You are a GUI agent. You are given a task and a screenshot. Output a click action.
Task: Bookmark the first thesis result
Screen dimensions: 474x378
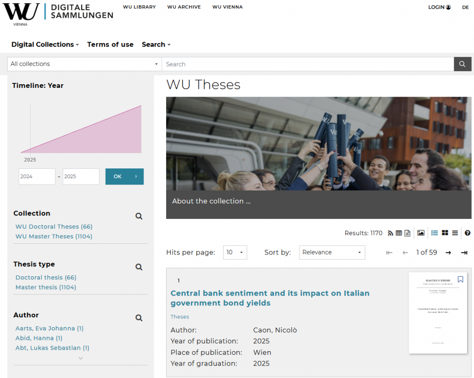460,279
